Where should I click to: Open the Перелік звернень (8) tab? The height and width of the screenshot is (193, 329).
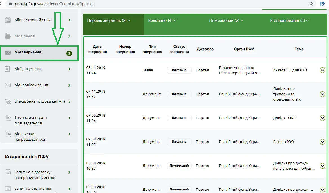[x=113, y=24]
